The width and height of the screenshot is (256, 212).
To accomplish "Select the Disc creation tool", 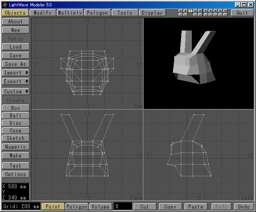I will [x=16, y=123].
